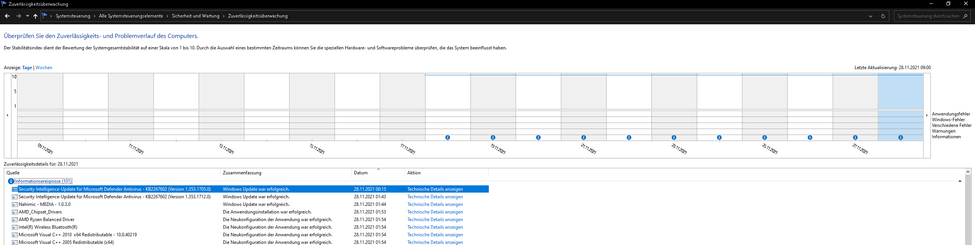The width and height of the screenshot is (975, 245).
Task: Sort by the Datum column header
Action: pyautogui.click(x=378, y=173)
